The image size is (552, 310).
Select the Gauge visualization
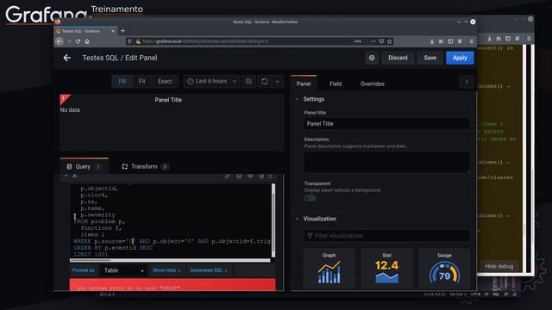point(444,269)
